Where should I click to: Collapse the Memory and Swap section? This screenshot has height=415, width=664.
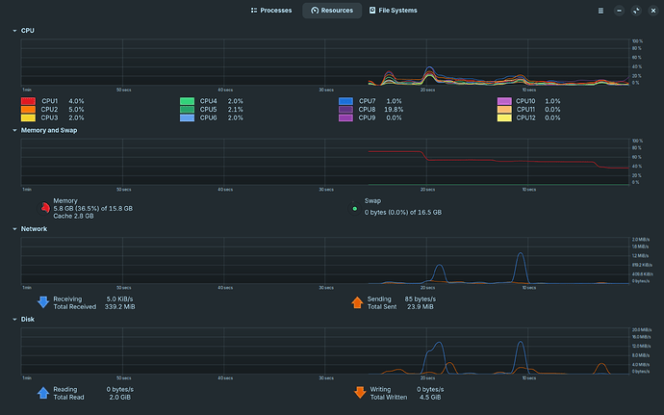(14, 131)
